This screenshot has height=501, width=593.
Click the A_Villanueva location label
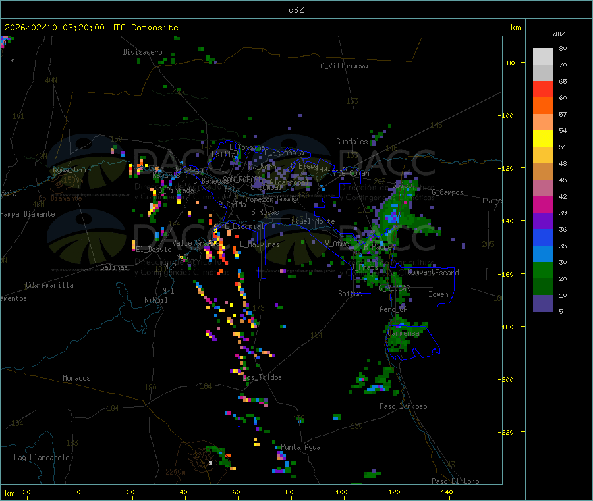pos(344,66)
